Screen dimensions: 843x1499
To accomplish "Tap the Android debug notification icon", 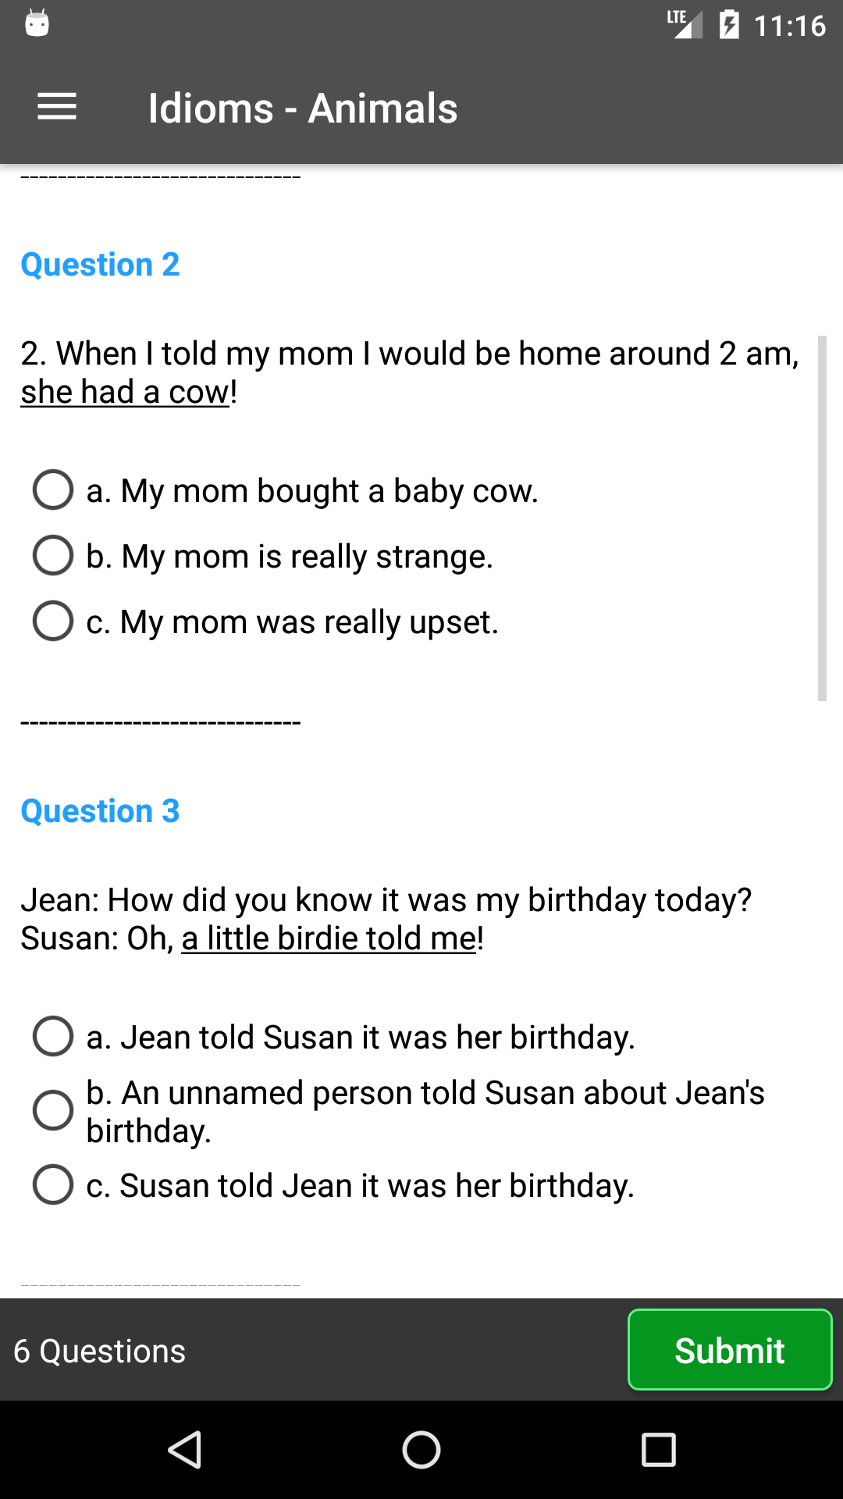I will point(37,23).
